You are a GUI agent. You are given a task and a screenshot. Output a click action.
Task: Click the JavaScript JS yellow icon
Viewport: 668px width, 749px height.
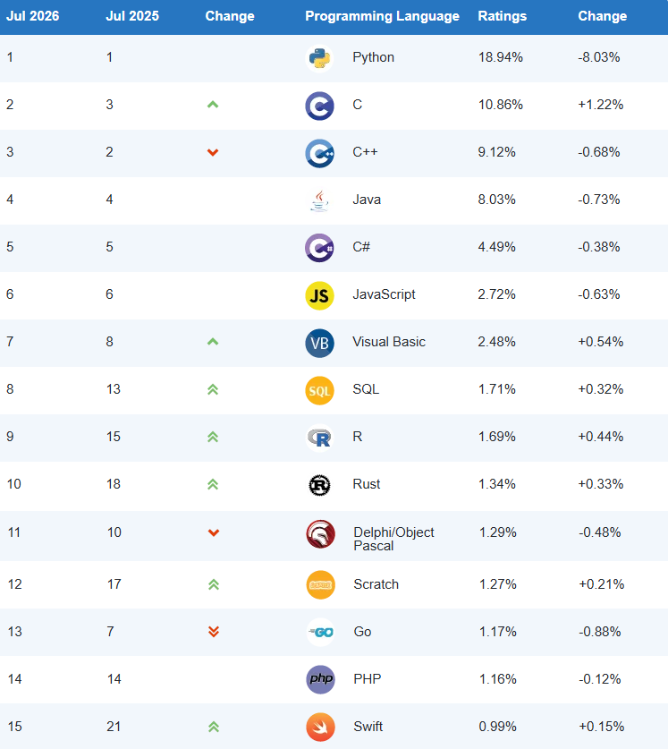(x=319, y=295)
